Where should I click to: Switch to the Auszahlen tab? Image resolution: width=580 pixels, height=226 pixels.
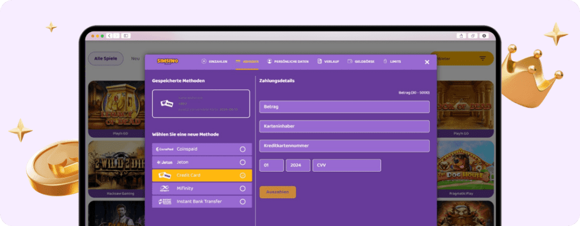click(x=247, y=61)
